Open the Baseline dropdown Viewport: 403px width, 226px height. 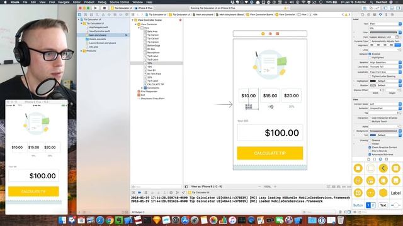pyautogui.click(x=385, y=62)
